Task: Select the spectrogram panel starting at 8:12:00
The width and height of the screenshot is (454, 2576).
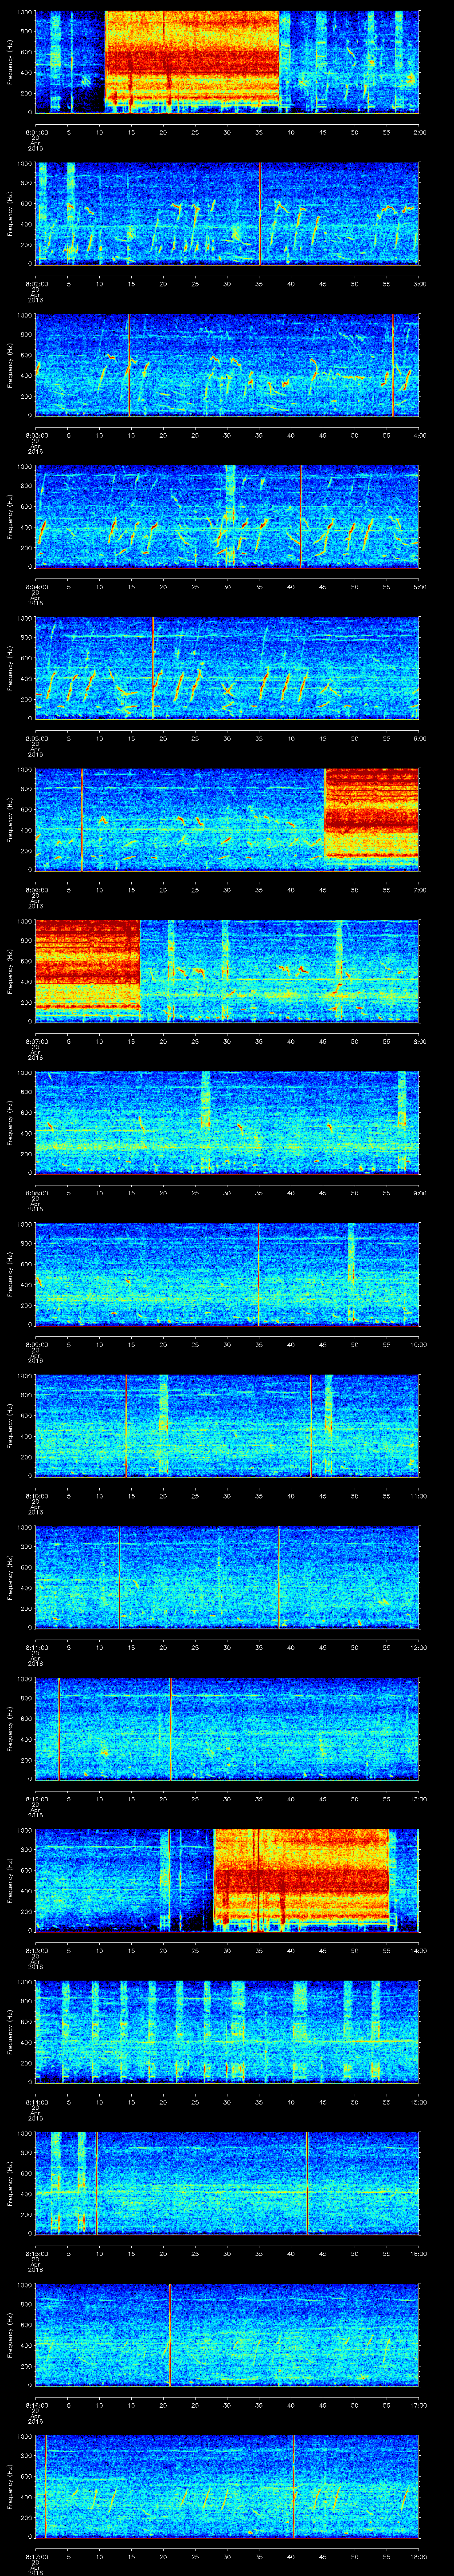Action: tap(227, 1728)
